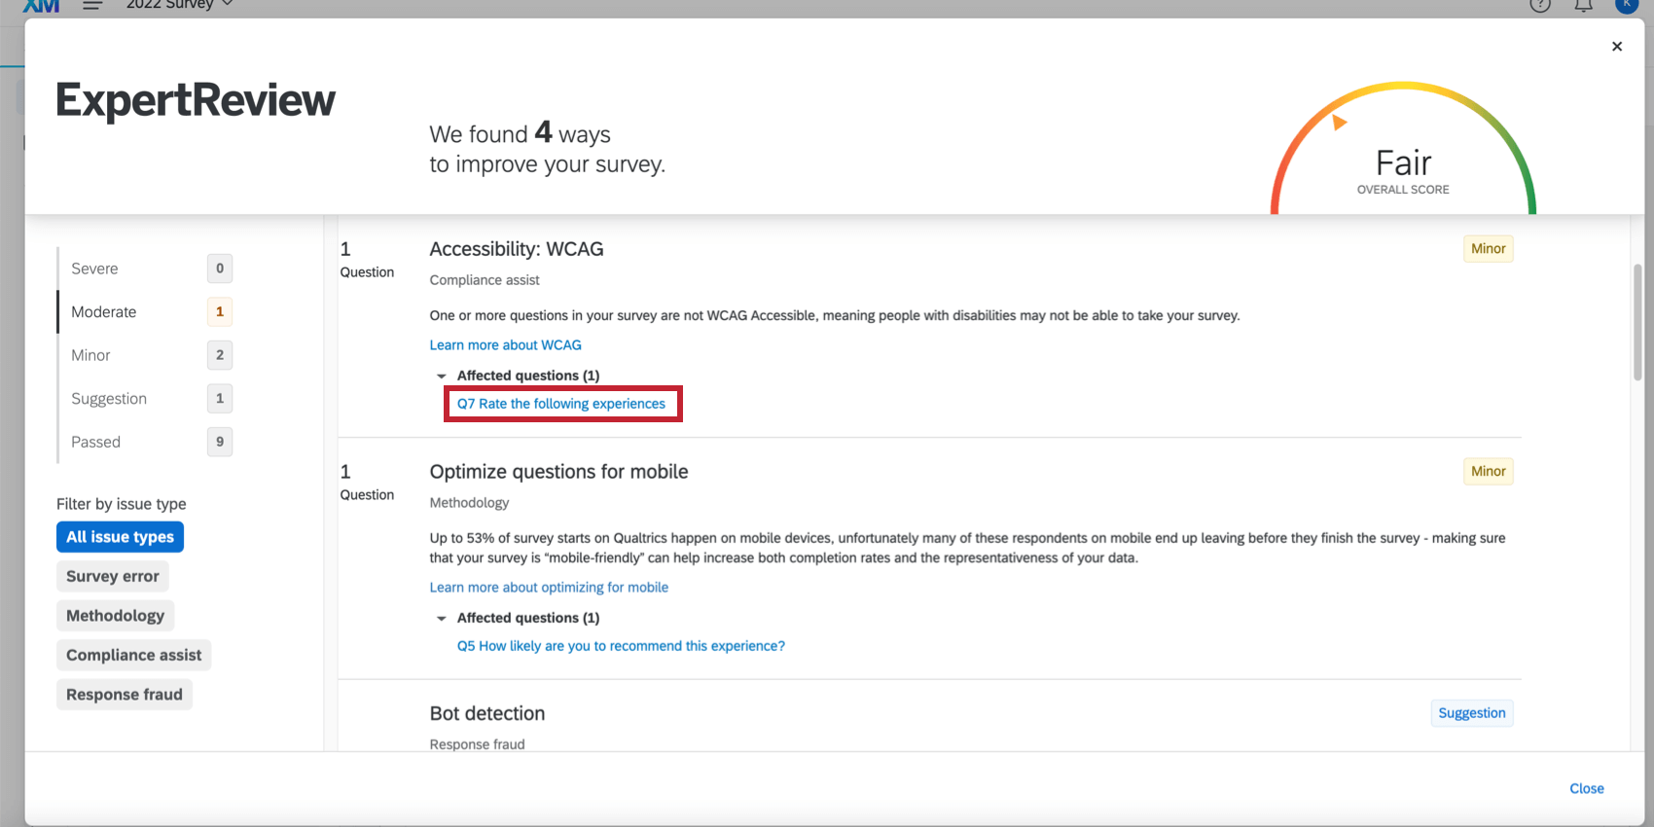Collapse Affected questions under Optimize for mobile
Screen dimensions: 1654x827
coord(442,618)
